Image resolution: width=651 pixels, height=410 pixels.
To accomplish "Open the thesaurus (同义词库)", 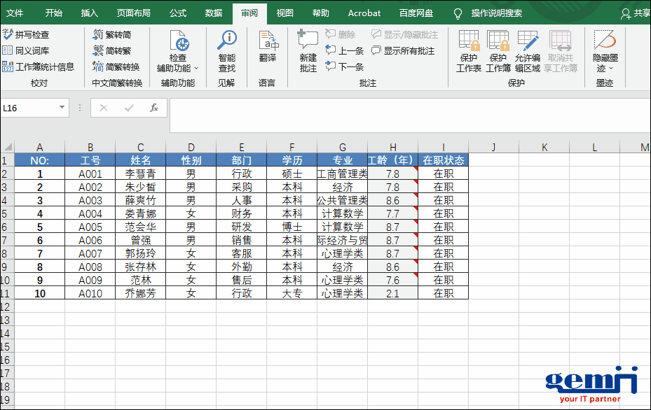I will coord(27,50).
